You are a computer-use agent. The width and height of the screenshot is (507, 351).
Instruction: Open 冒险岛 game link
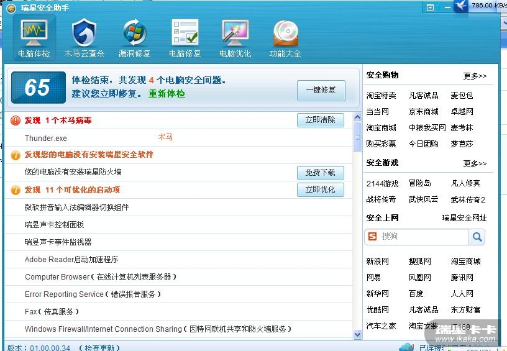click(419, 184)
